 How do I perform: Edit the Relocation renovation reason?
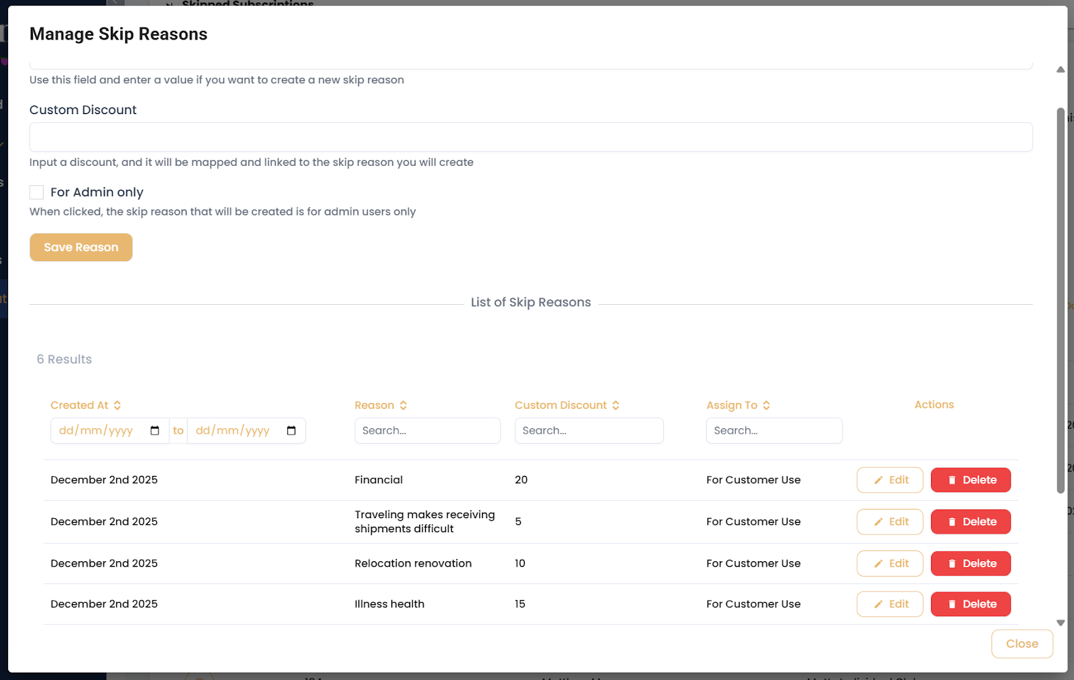click(890, 564)
